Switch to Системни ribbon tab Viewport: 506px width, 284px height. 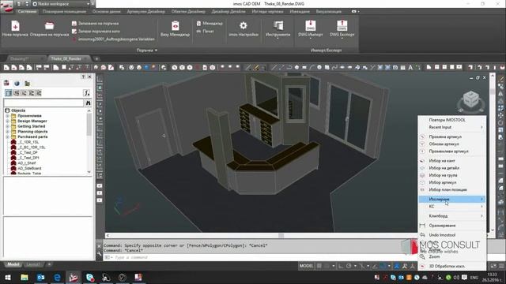[x=27, y=11]
